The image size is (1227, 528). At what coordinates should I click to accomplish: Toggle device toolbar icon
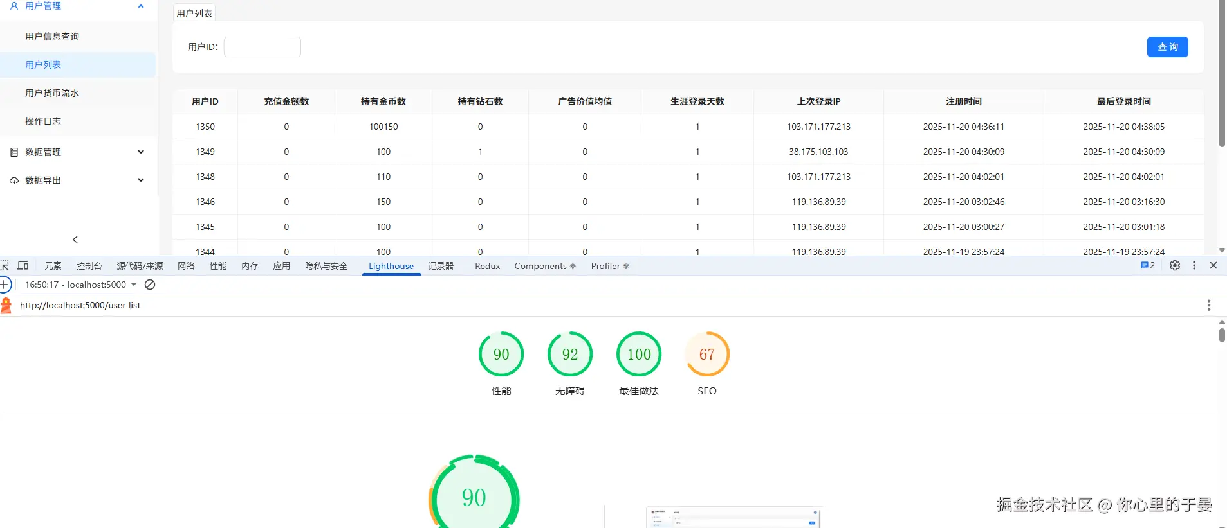[x=23, y=266]
